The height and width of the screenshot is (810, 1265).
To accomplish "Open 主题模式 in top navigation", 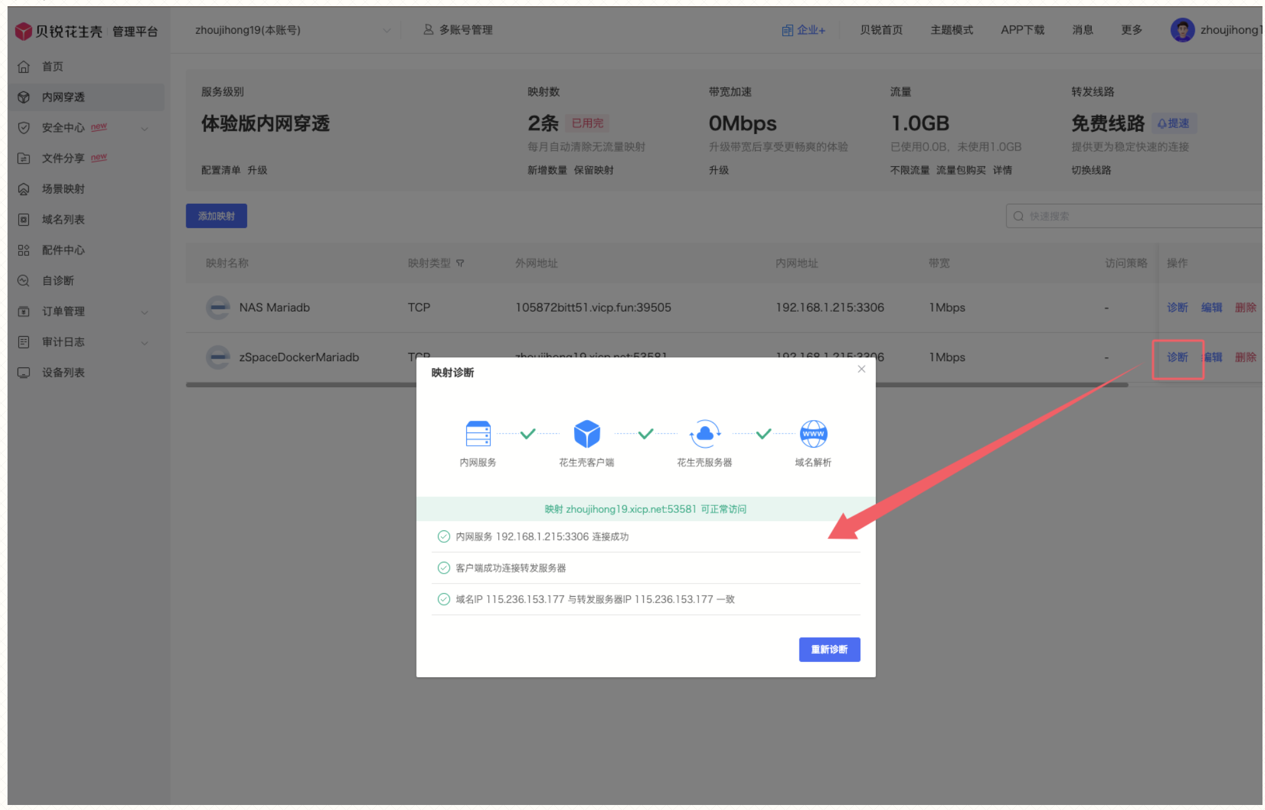I will point(952,30).
